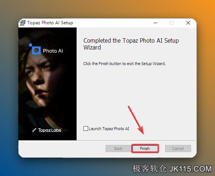Click the "Photo AI" text on the banner
215x176 pixels.
coord(53,51)
